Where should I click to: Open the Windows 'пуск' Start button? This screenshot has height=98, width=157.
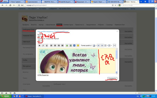point(6,96)
